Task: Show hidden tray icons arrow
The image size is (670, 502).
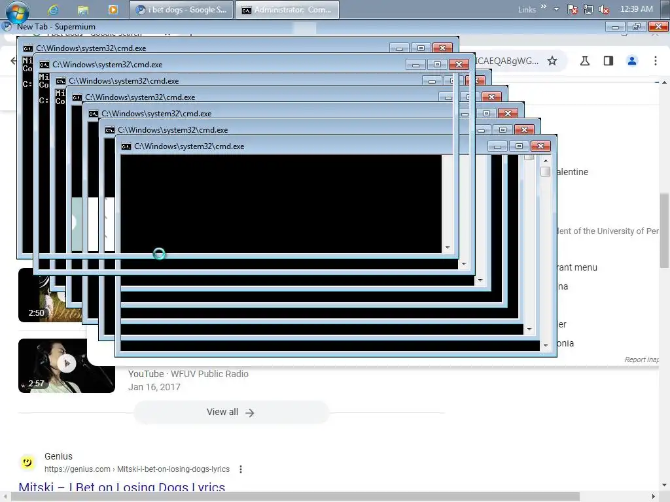Action: click(556, 9)
